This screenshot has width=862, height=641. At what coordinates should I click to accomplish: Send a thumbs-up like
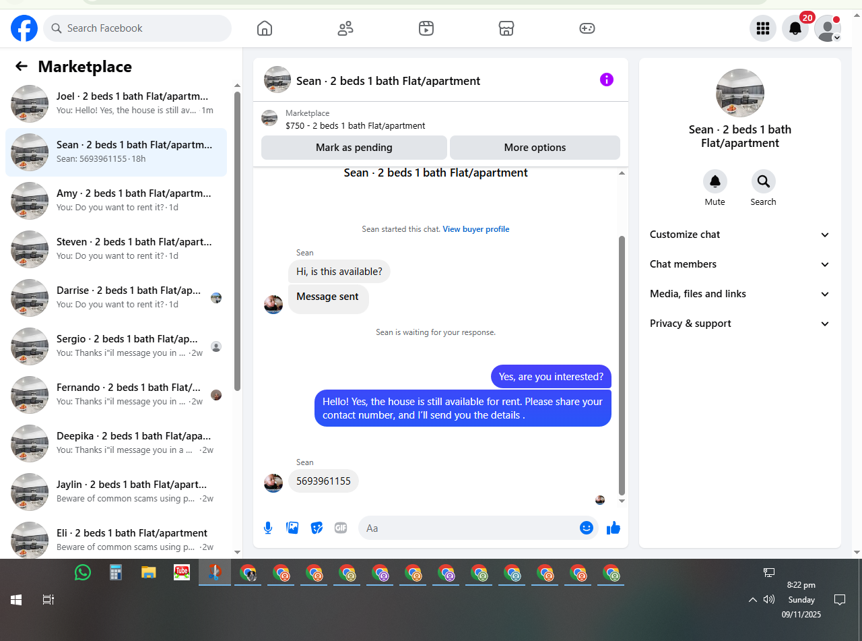click(613, 528)
